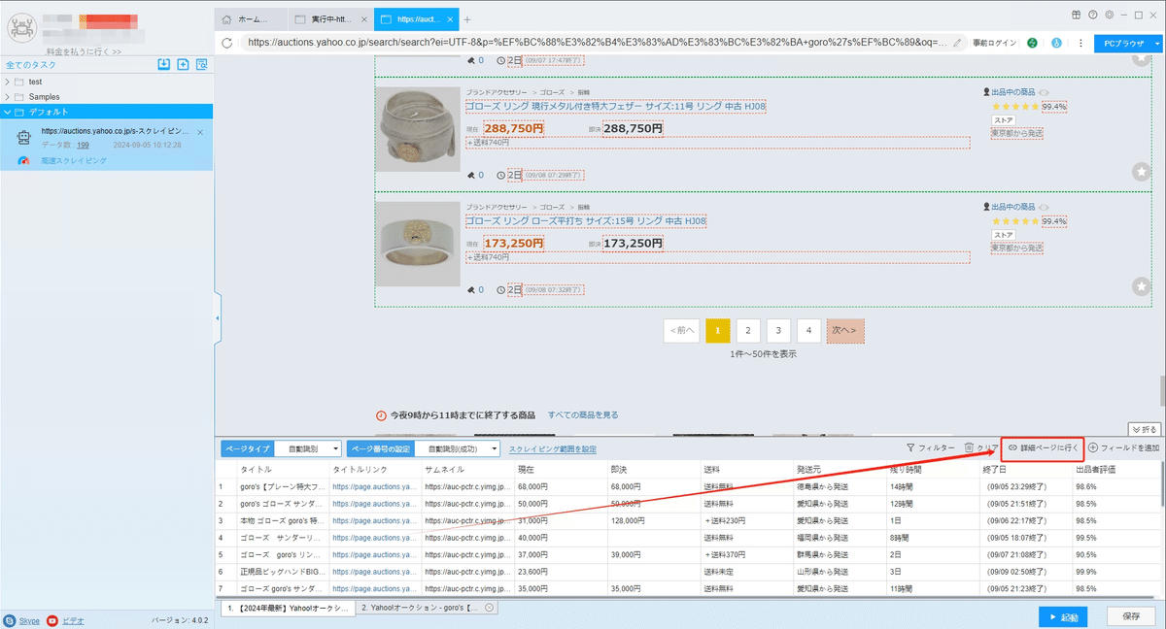Close the Yahoo auctions task entry in sidebar
Screen dimensions: 1166x629
tap(200, 131)
